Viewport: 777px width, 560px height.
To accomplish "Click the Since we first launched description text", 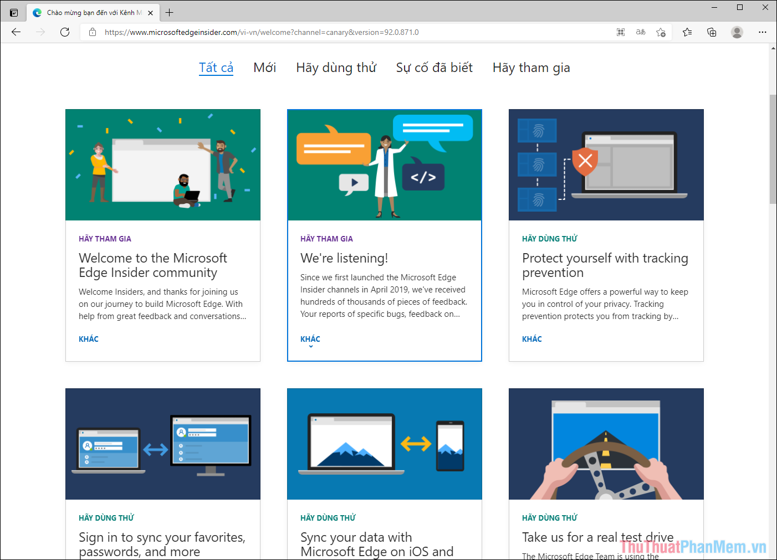I will (x=384, y=296).
